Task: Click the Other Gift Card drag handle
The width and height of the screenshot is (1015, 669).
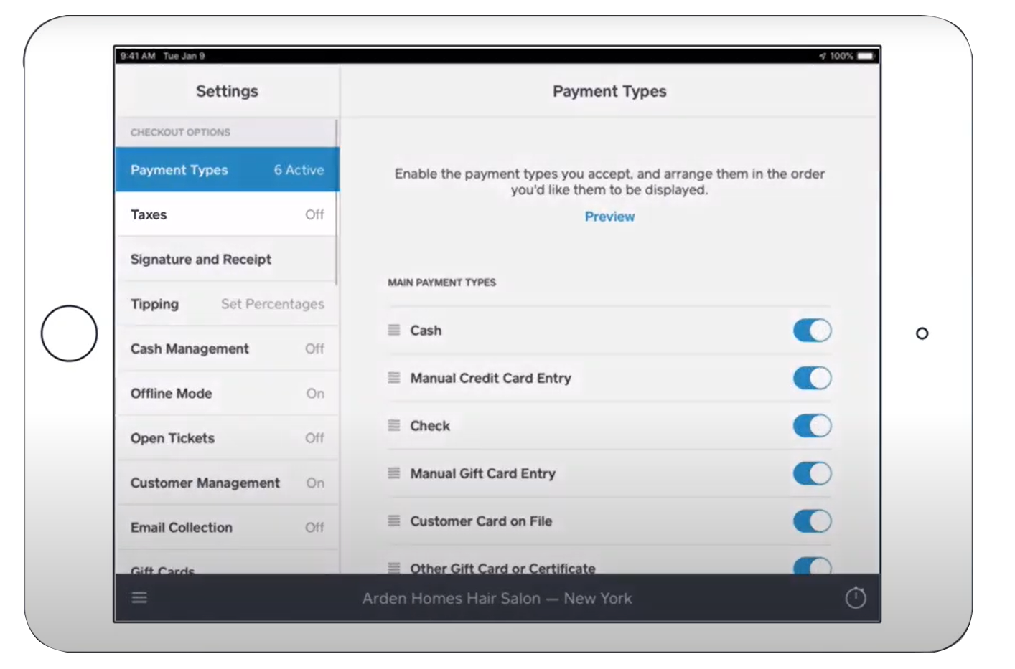Action: coord(393,568)
